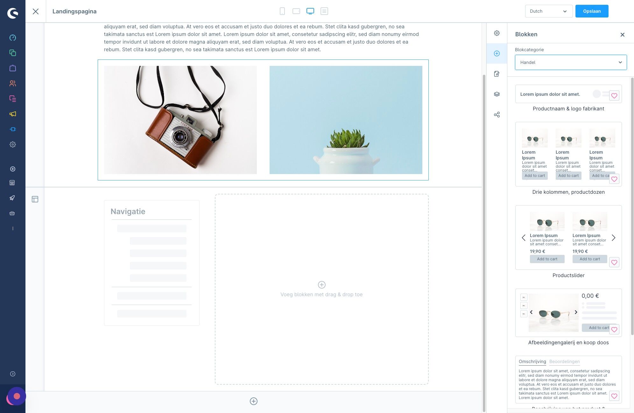The image size is (634, 413).
Task: Close the Landingspagina editor
Action: click(x=36, y=11)
